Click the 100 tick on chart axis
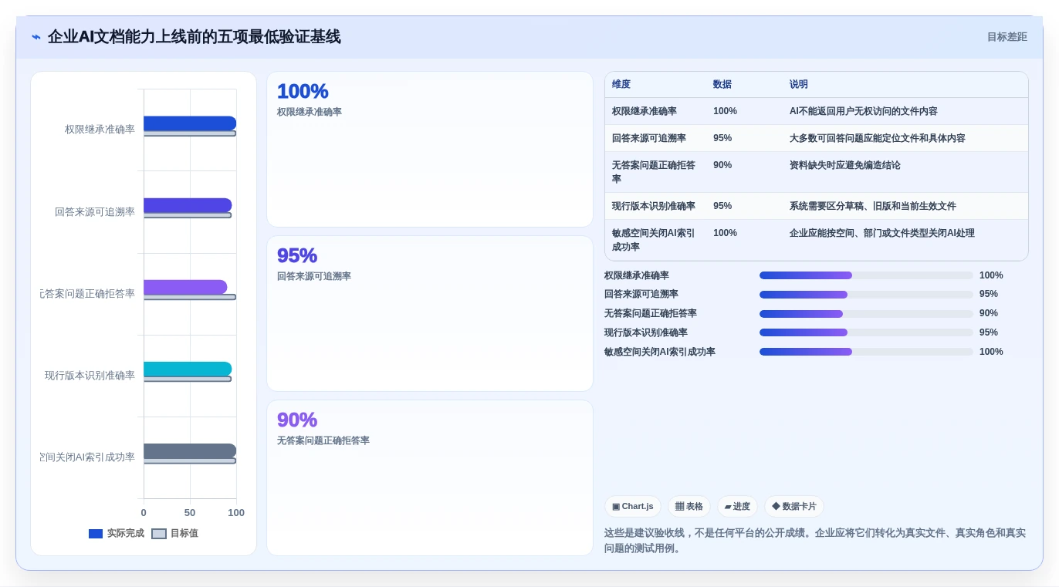This screenshot has width=1059, height=587. tap(236, 513)
